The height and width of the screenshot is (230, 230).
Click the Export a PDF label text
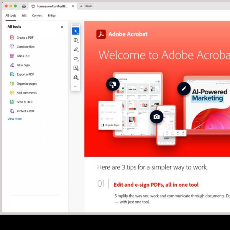(x=25, y=74)
